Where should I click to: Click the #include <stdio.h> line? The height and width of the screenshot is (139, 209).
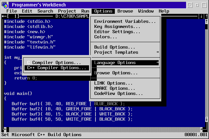pyautogui.click(x=27, y=22)
